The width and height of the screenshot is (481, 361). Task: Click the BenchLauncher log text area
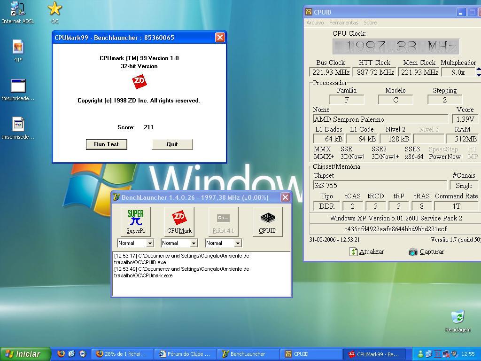(201, 274)
